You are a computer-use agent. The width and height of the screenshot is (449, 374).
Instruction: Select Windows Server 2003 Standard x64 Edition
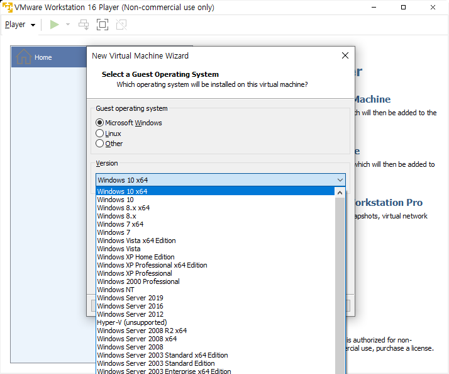(215, 355)
